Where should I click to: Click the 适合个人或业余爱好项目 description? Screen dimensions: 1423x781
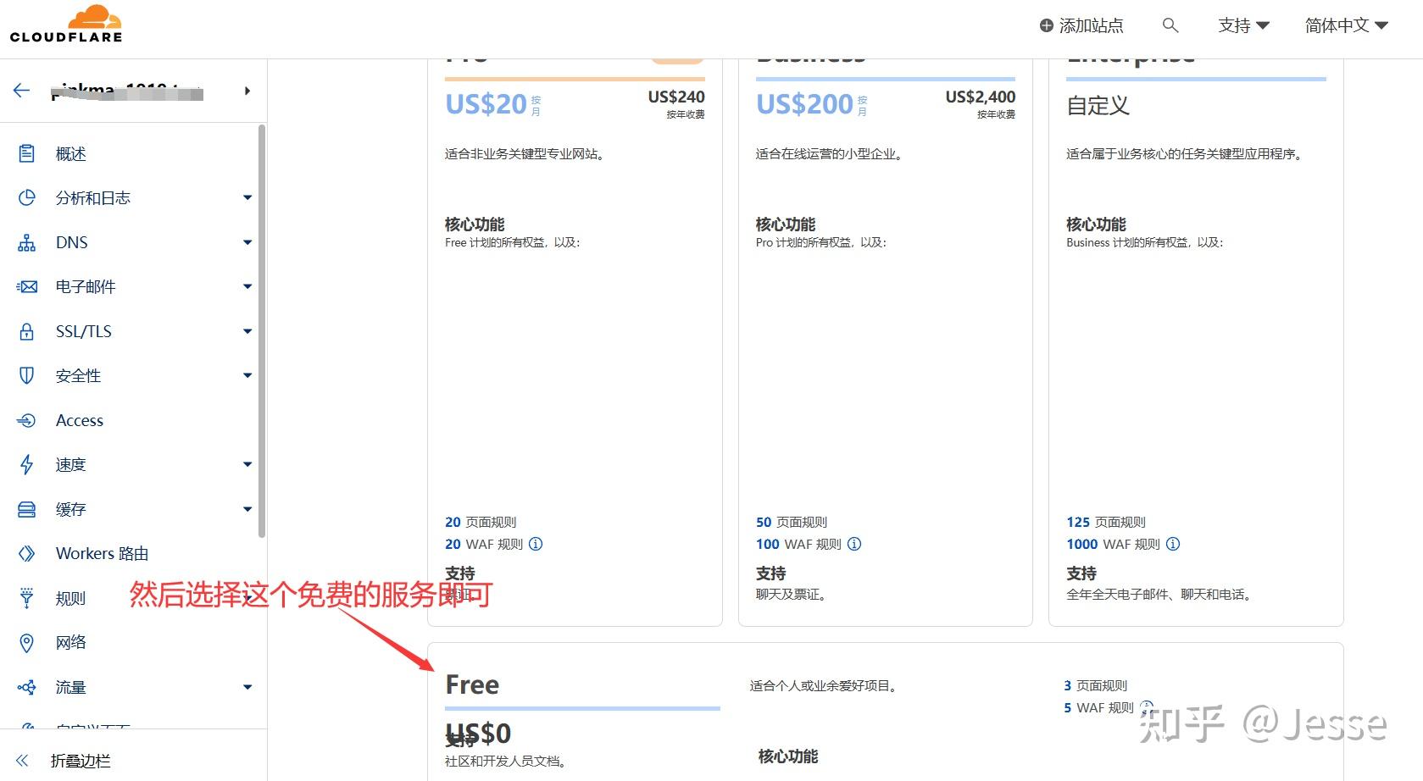823,685
